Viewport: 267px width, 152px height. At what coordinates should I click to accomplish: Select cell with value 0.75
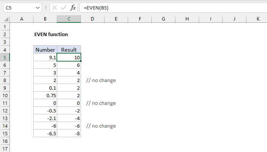(x=45, y=95)
